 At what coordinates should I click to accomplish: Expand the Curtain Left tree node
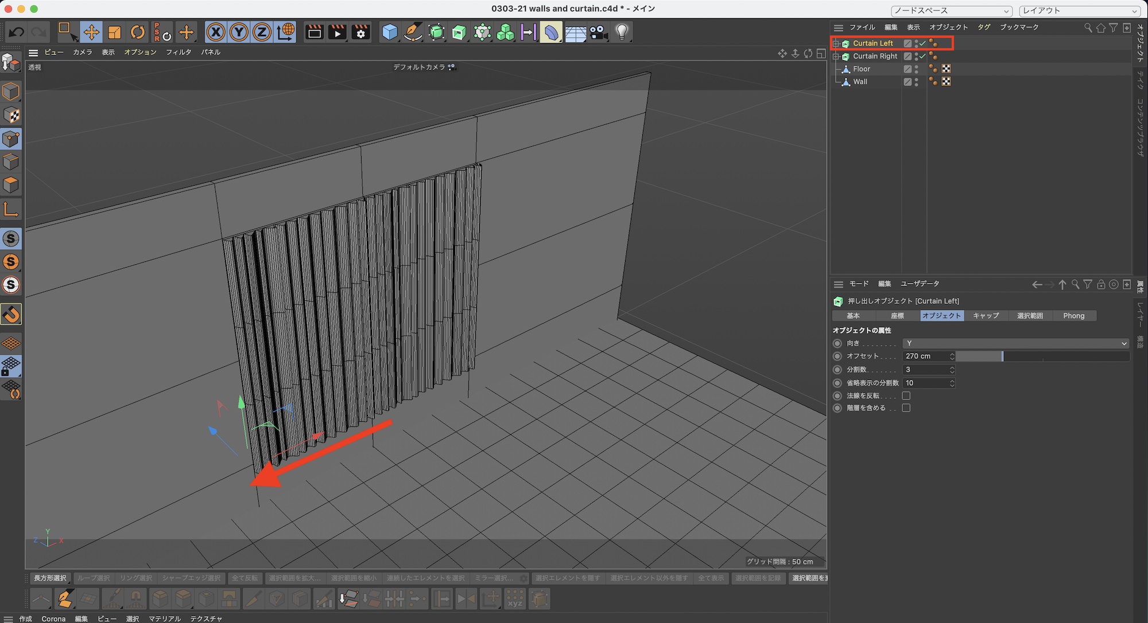click(836, 44)
